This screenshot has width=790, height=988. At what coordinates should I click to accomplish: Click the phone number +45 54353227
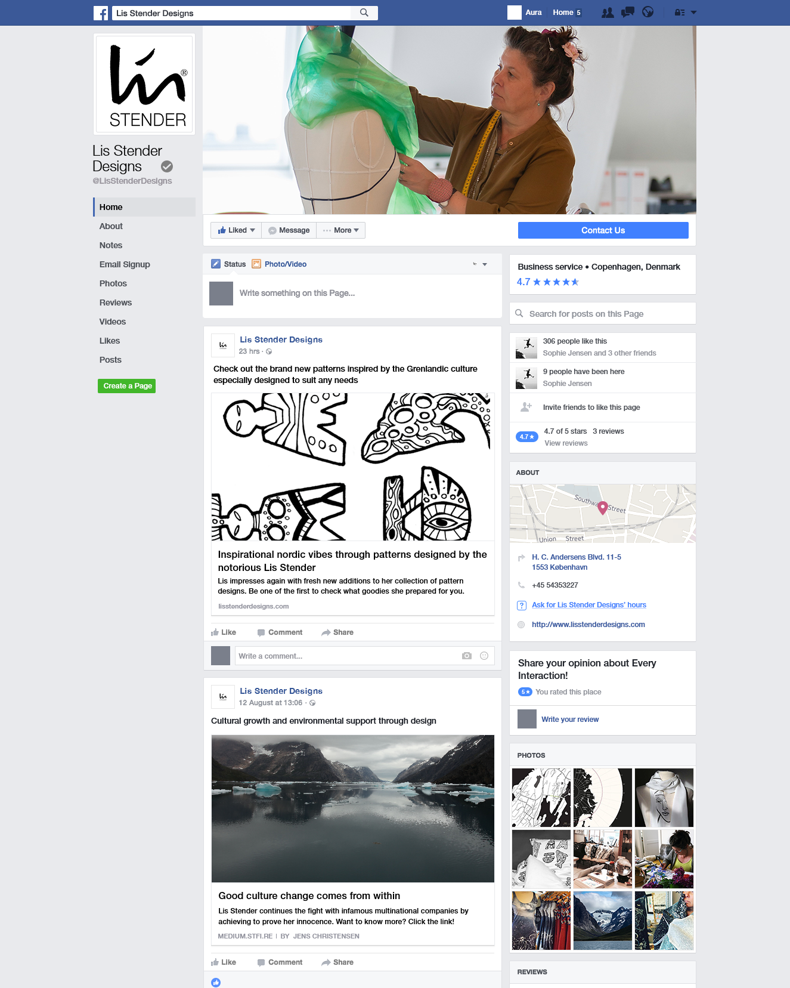(555, 585)
